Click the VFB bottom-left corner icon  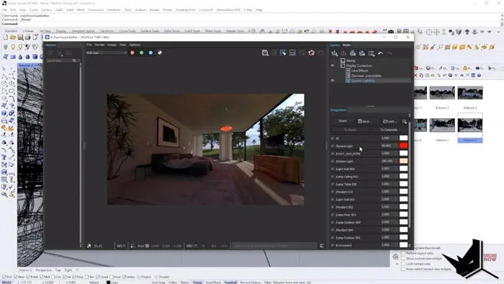click(89, 246)
